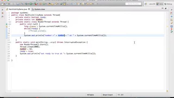Collapse the ReaderThread class fold on line 5
The height and width of the screenshot is (98, 174).
click(10, 22)
